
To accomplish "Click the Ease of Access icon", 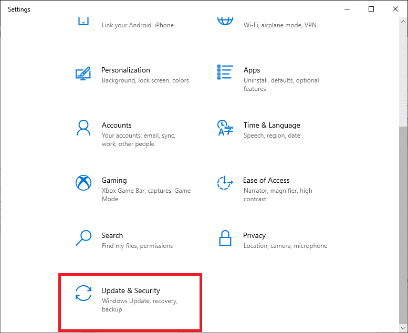I will coord(225,183).
